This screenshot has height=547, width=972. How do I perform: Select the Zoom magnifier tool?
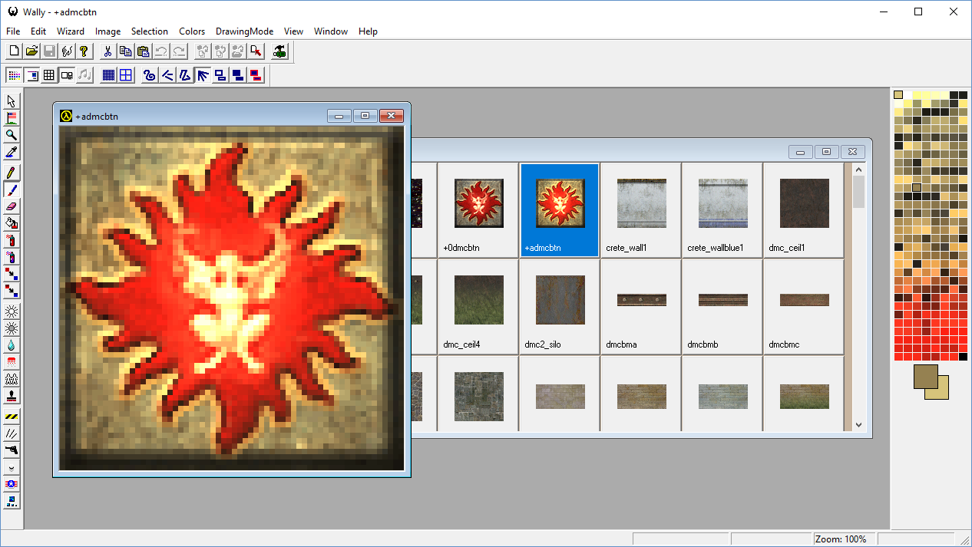click(x=12, y=135)
